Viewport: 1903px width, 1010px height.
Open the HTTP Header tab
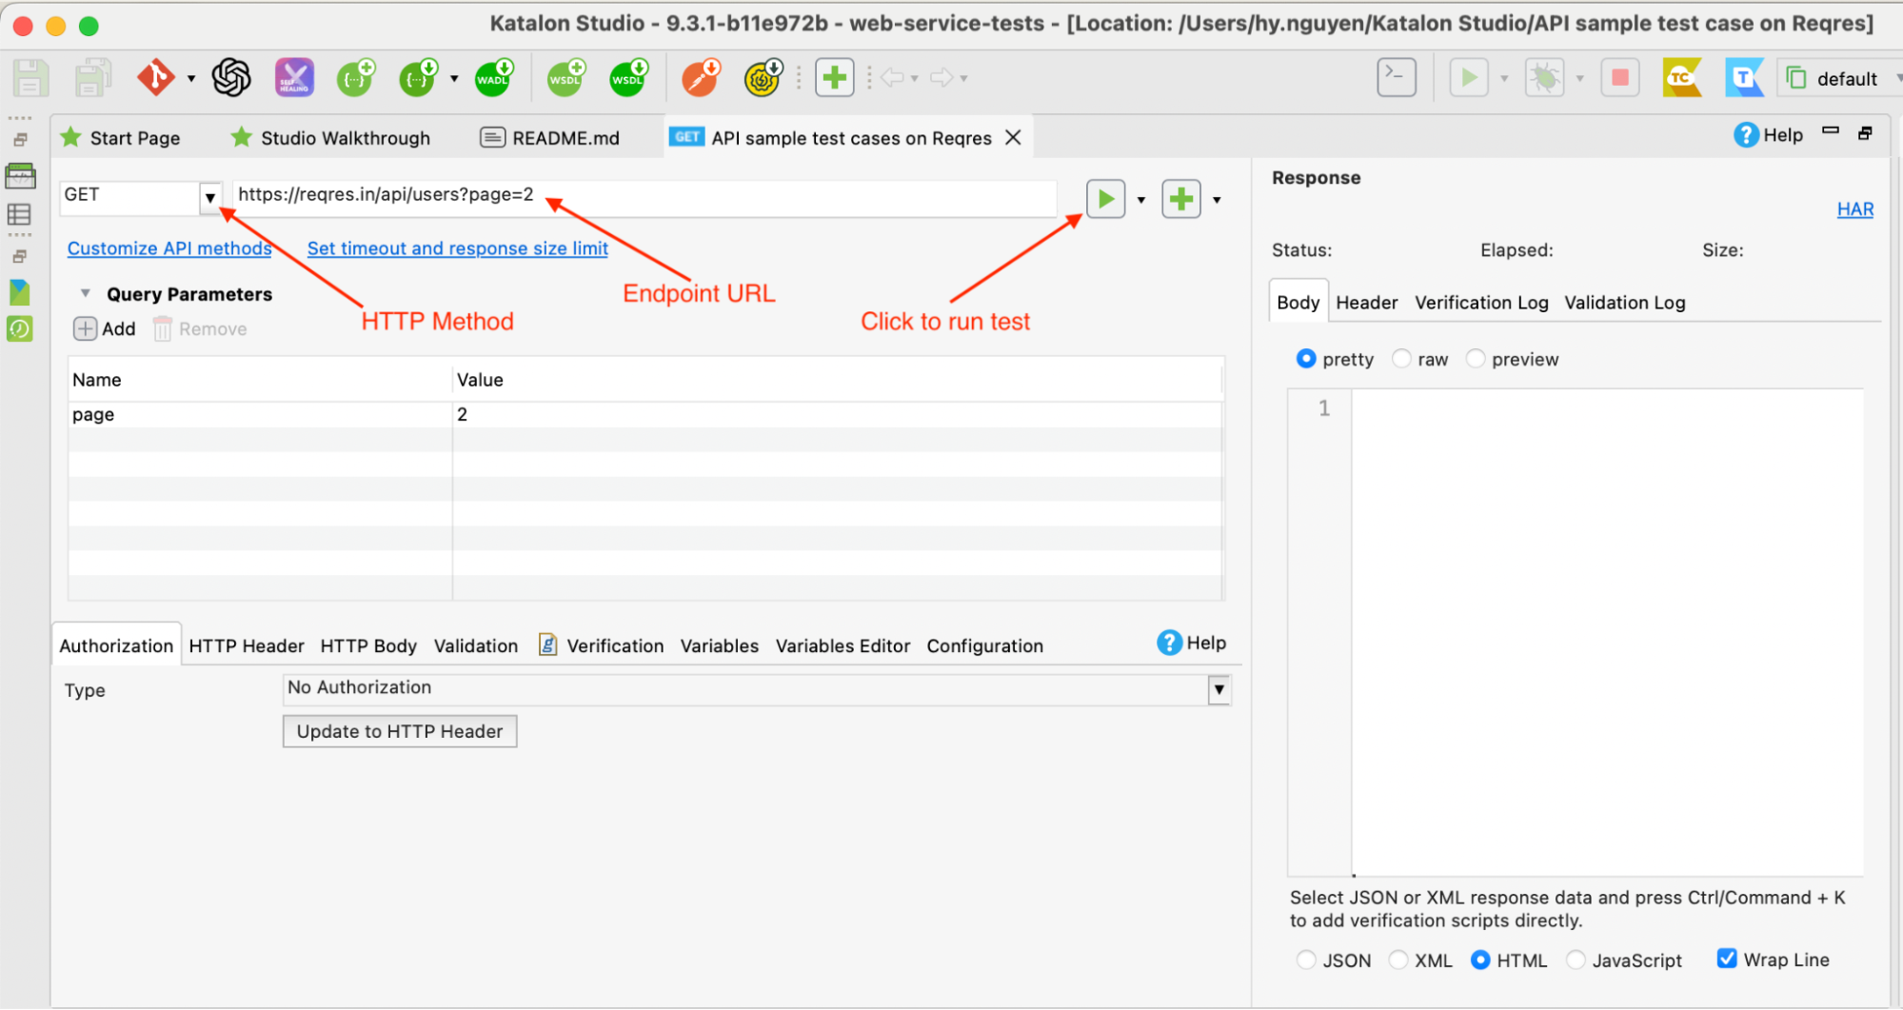[x=247, y=645]
